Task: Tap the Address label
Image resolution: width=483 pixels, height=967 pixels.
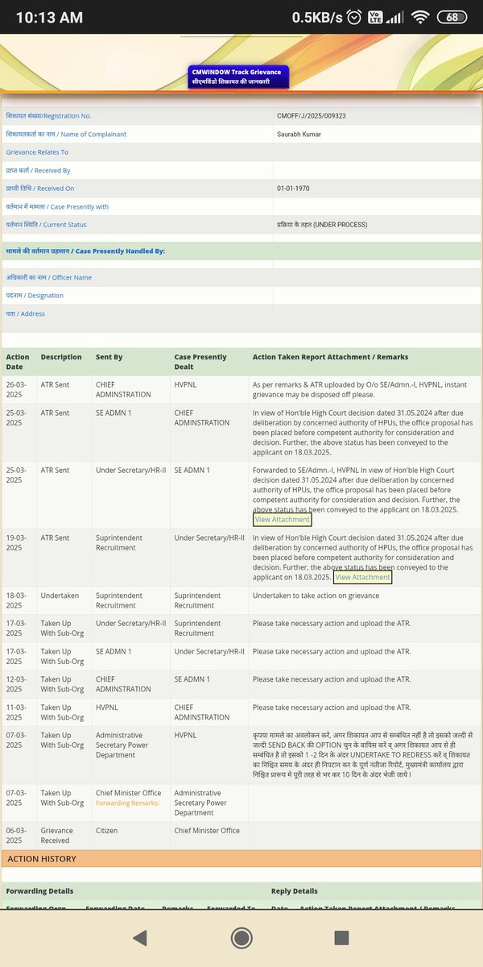Action: [26, 313]
